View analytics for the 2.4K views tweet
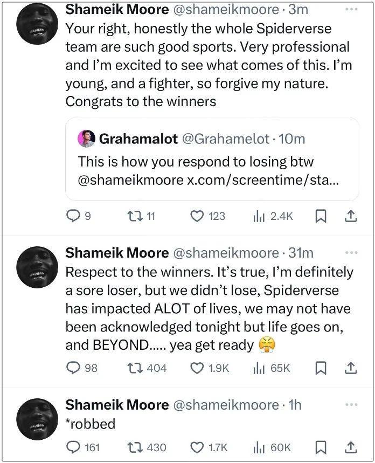 click(x=259, y=216)
